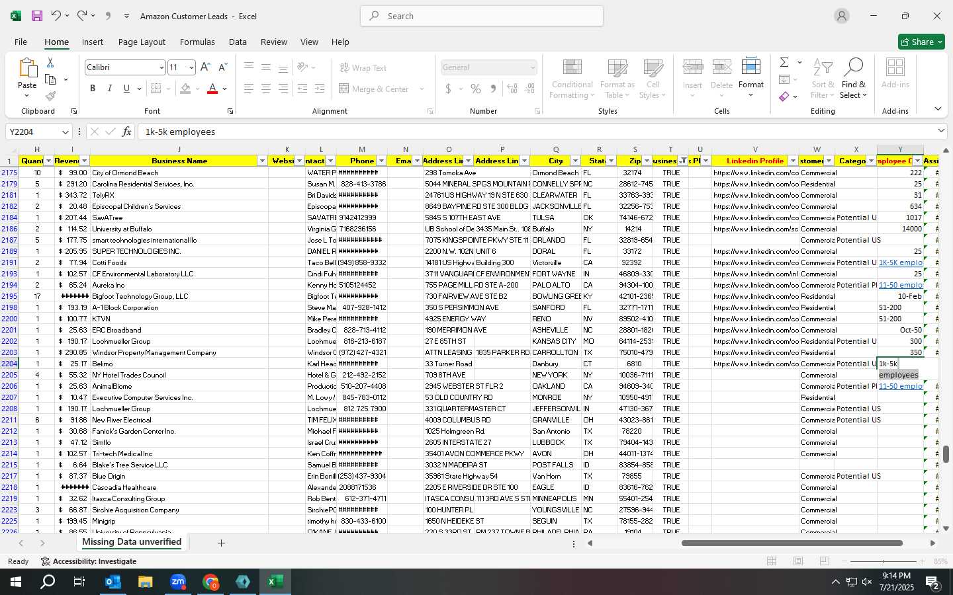This screenshot has width=953, height=595.
Task: Switch to Page Layout view in status bar
Action: point(798,561)
